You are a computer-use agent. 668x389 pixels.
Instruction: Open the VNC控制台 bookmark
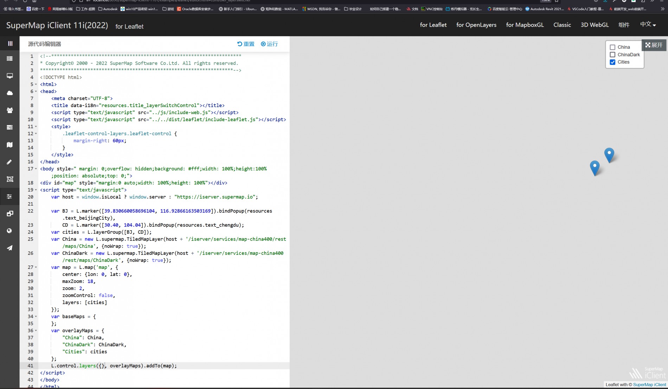[432, 9]
